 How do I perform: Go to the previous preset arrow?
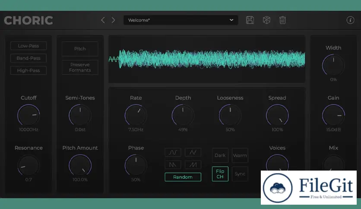[103, 20]
